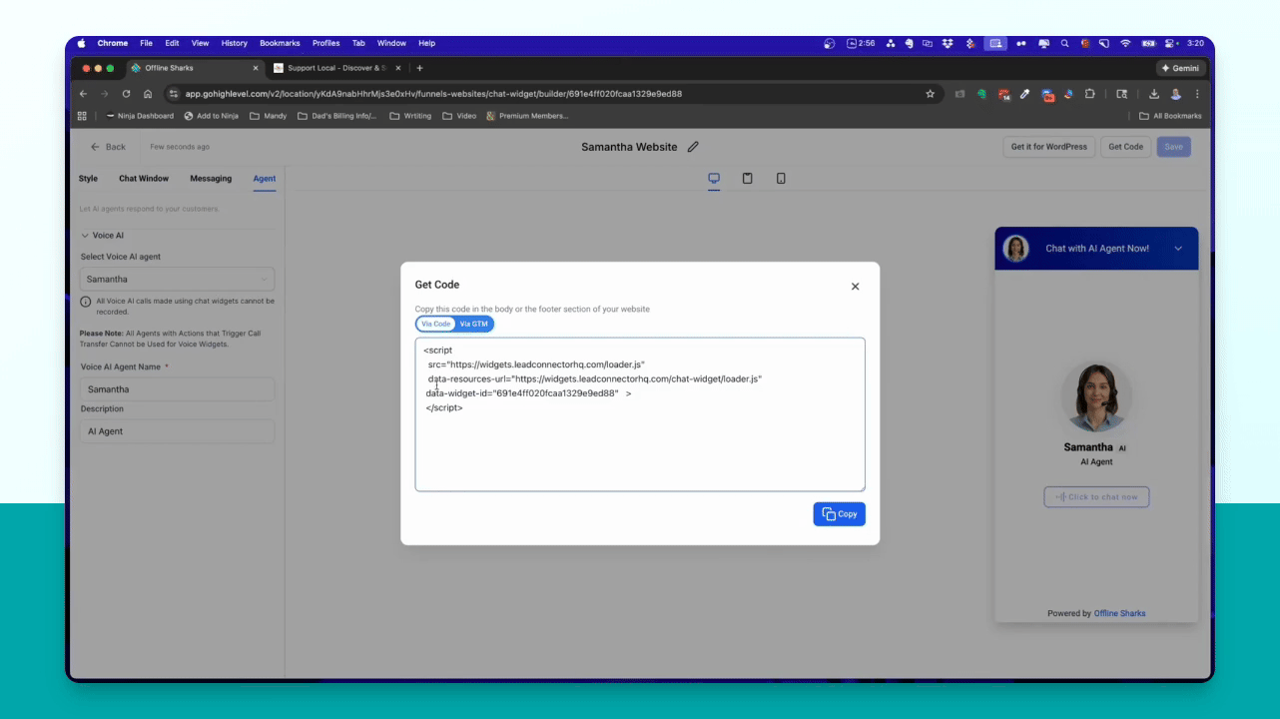This screenshot has height=719, width=1280.
Task: Open the Profiles menu
Action: (326, 43)
